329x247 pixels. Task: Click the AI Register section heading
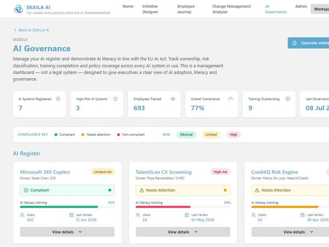coord(27,153)
